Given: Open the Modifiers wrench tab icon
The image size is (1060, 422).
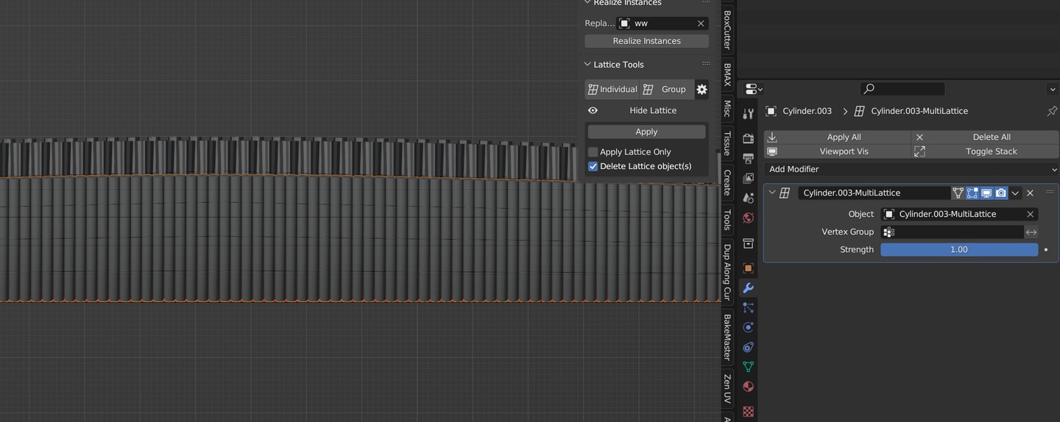Looking at the screenshot, I should pyautogui.click(x=748, y=288).
